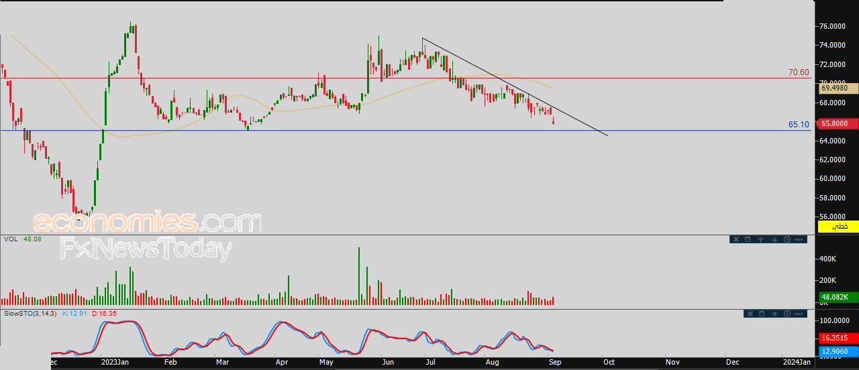The width and height of the screenshot is (859, 370).
Task: Click the 400K volume axis label
Action: (x=829, y=259)
